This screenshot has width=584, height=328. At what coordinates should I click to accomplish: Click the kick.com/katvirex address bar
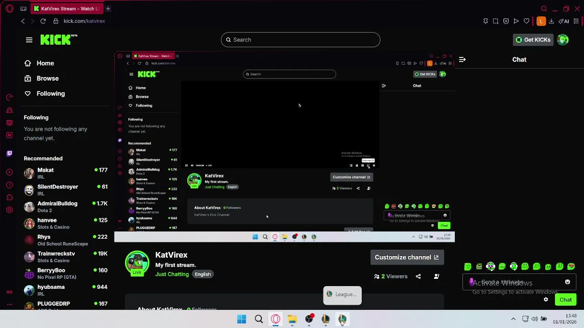coord(84,21)
